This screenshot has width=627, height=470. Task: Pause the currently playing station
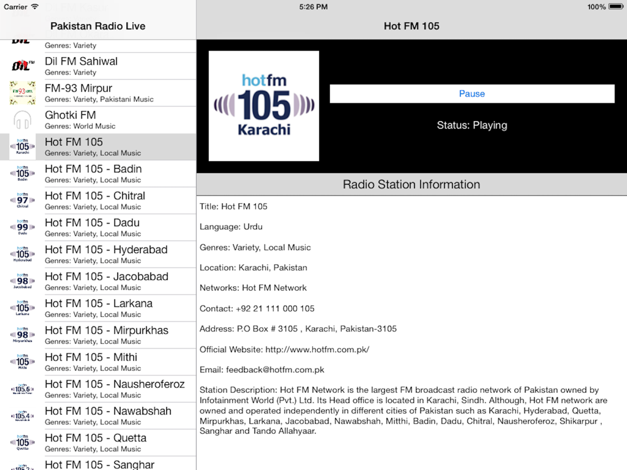[472, 93]
